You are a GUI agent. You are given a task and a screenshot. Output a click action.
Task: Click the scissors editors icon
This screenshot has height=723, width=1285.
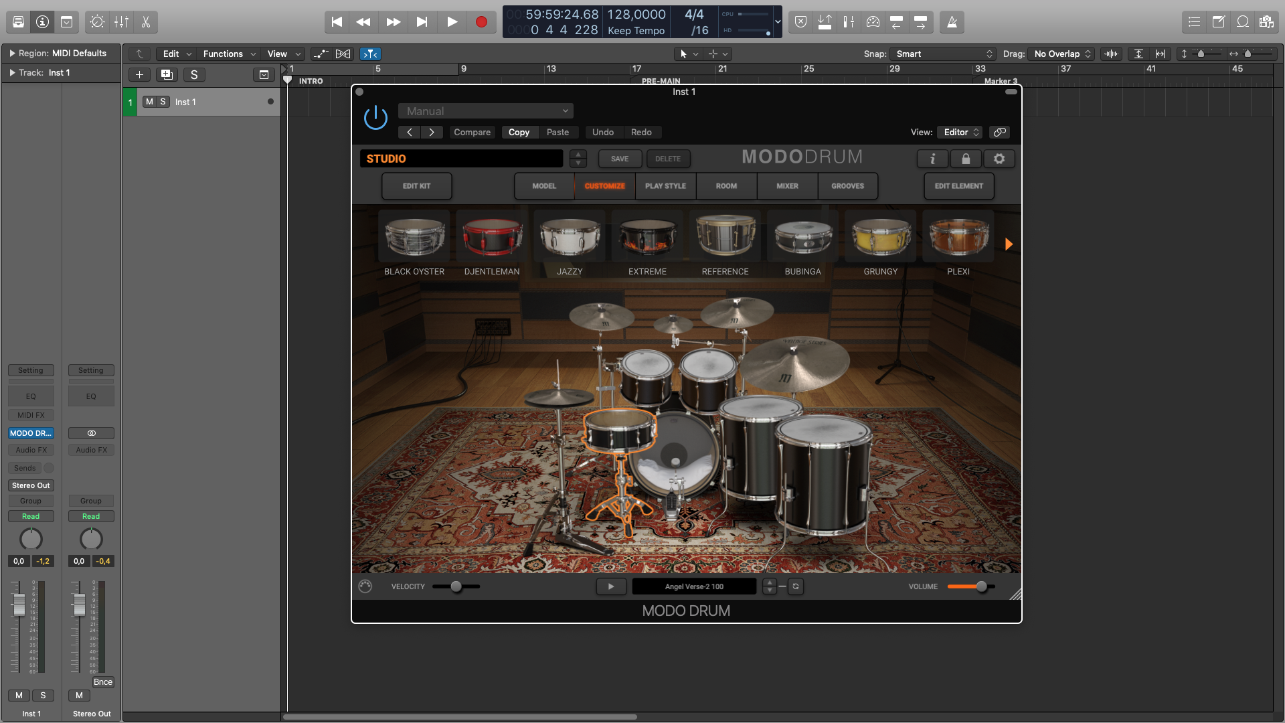click(146, 22)
